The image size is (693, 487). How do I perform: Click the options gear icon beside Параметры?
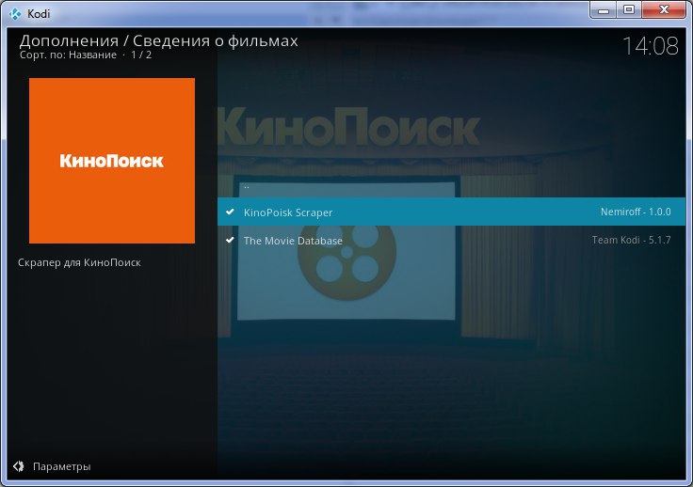tap(19, 466)
